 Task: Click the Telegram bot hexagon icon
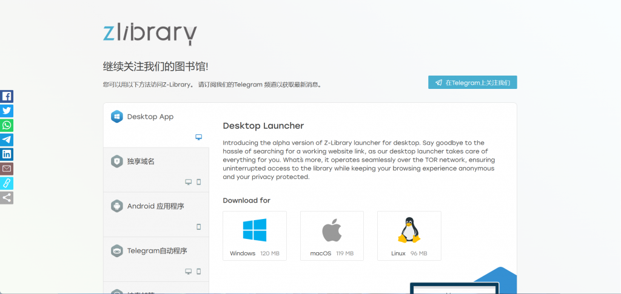[117, 250]
